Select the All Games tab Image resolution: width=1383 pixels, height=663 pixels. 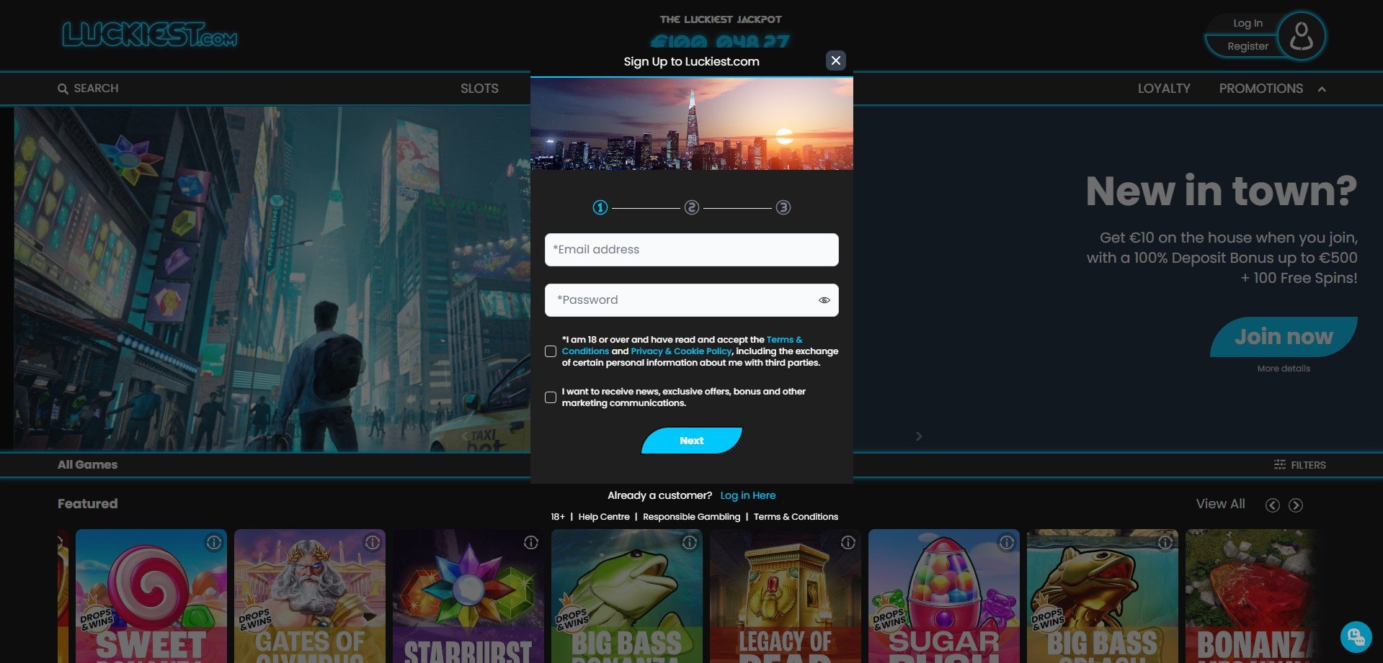[x=87, y=465]
